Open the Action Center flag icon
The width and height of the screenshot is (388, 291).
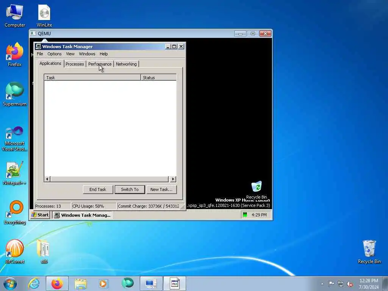331,283
